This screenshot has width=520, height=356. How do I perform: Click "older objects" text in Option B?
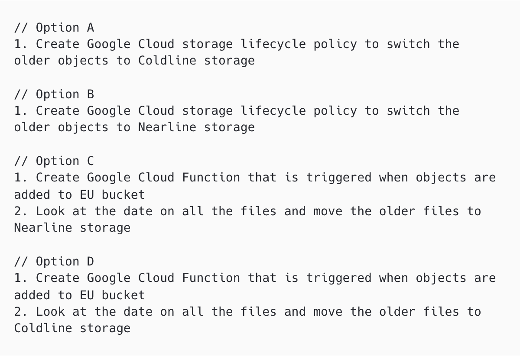(62, 127)
